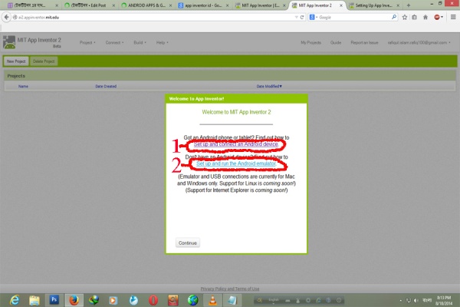The height and width of the screenshot is (307, 460).
Task: Open the globe taskbar icon
Action: (192, 300)
